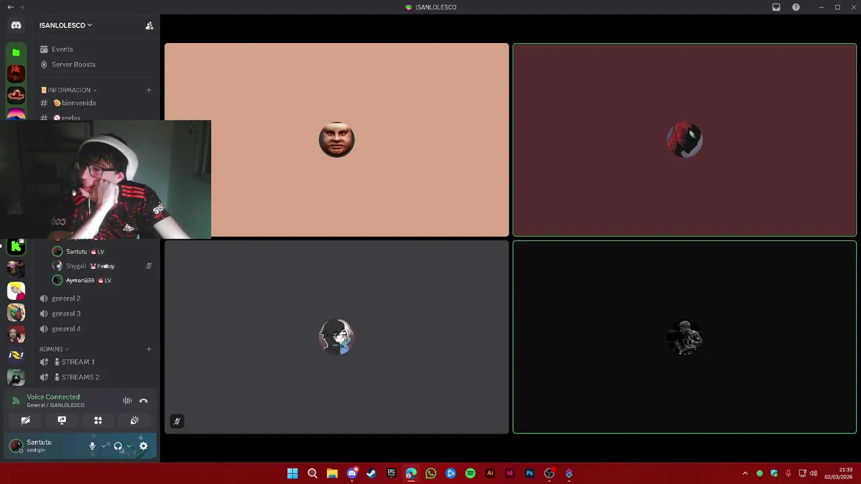Image resolution: width=861 pixels, height=484 pixels.
Task: Go back with title bar arrow
Action: click(10, 7)
